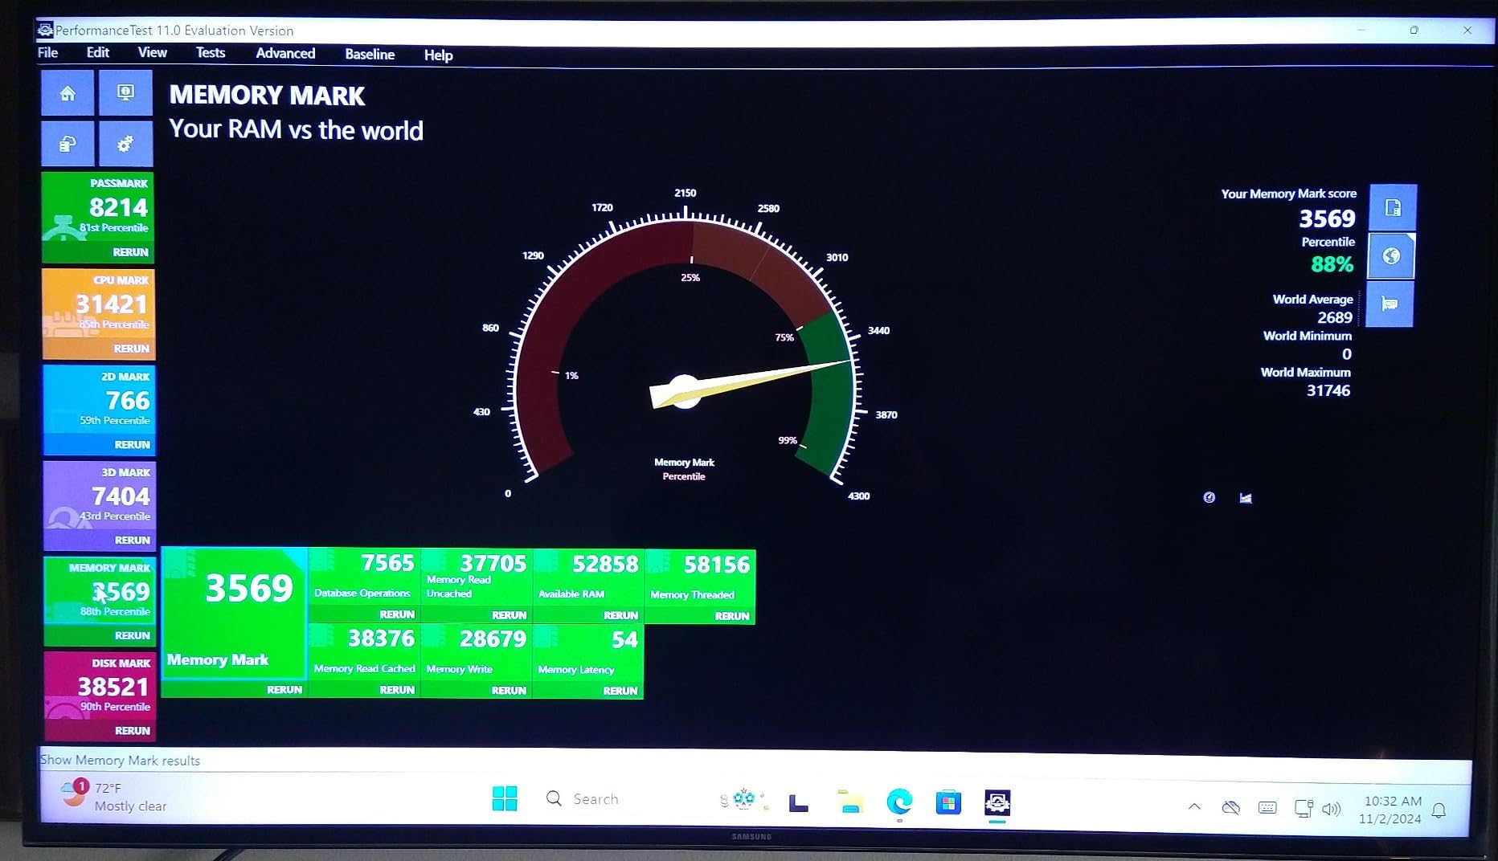Click the World Maximum value 31746
The width and height of the screenshot is (1498, 861).
click(1328, 391)
